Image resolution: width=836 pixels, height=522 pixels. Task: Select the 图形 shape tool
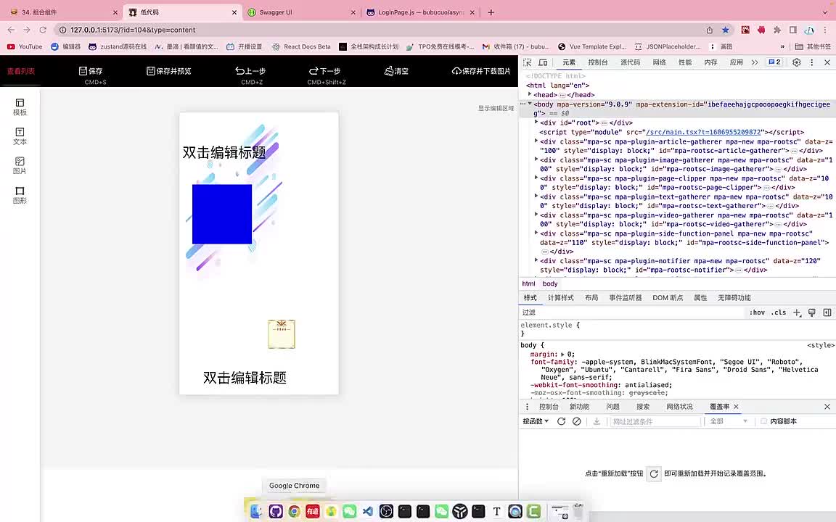(20, 195)
